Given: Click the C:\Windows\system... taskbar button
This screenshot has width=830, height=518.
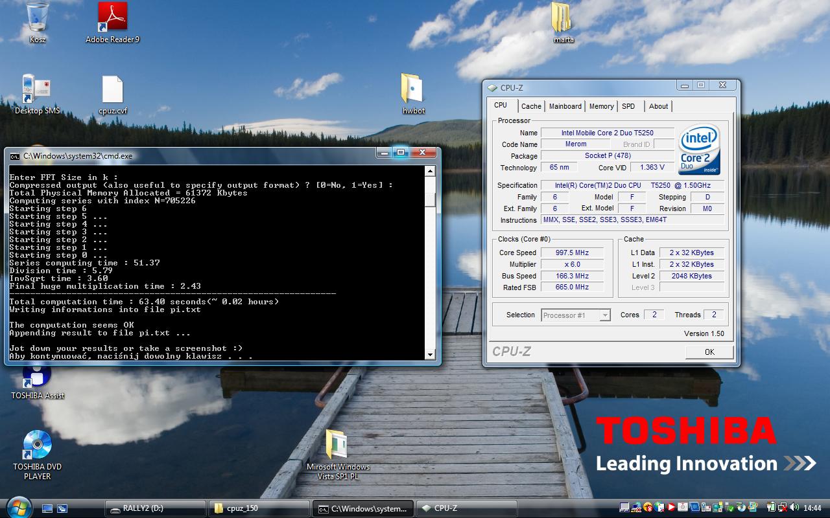Looking at the screenshot, I should [x=362, y=508].
